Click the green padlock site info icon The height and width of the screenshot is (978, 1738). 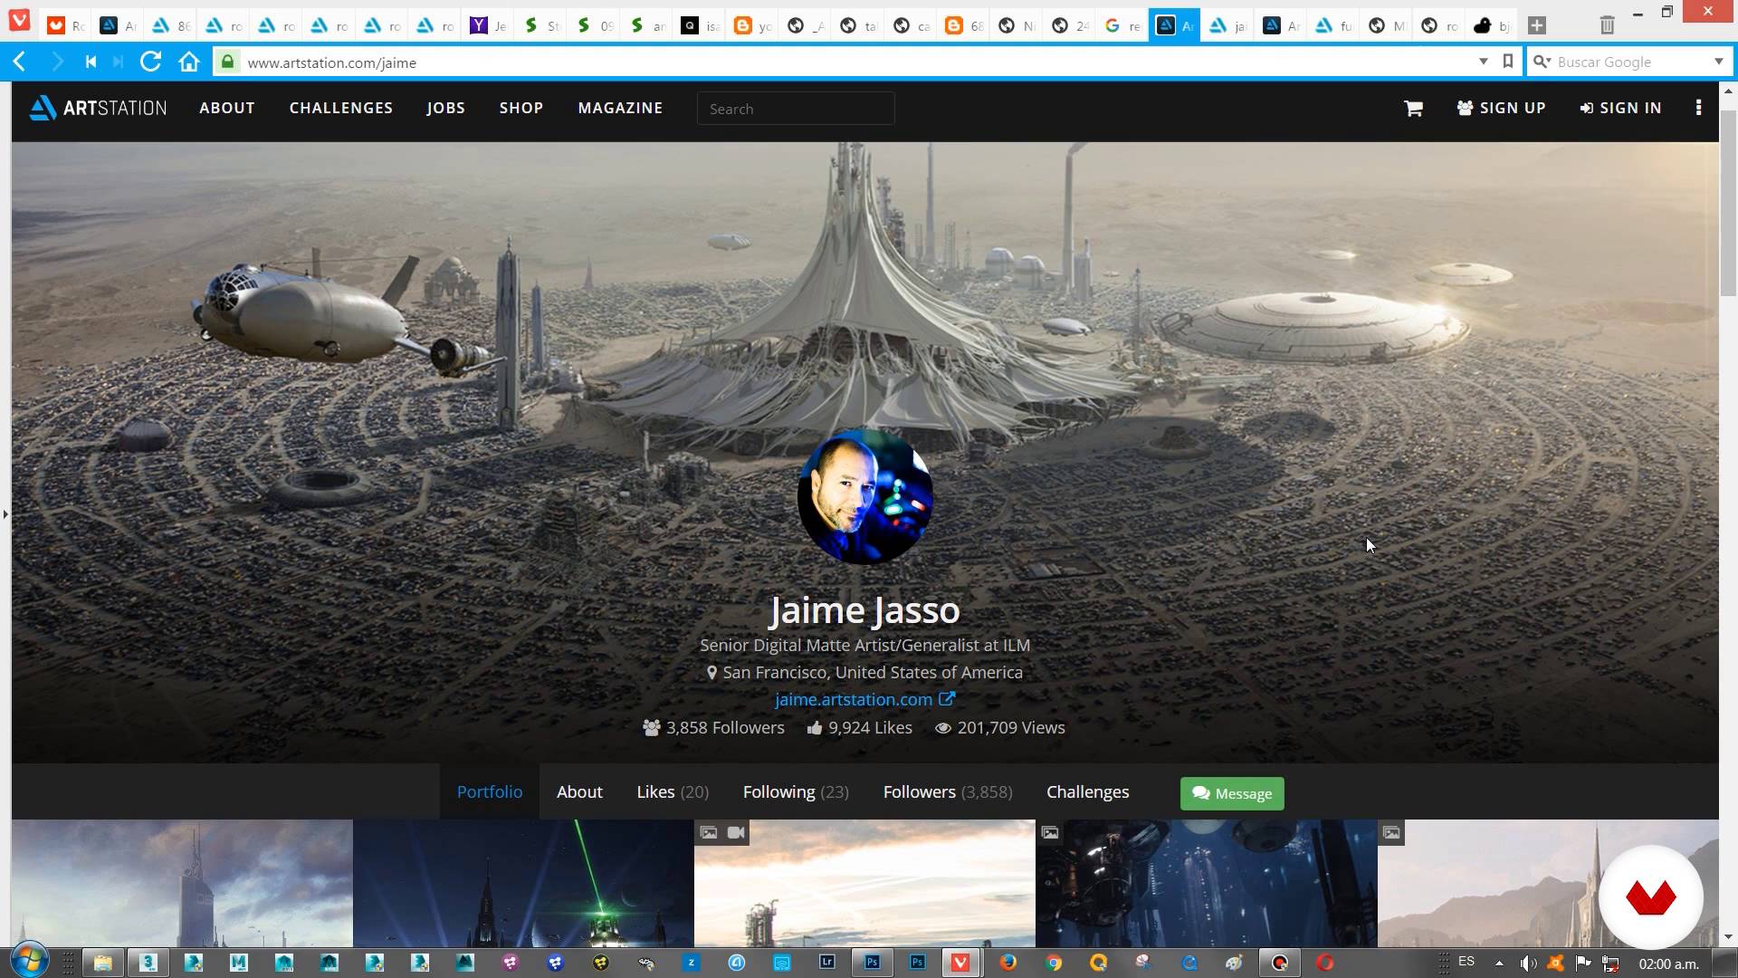coord(228,62)
